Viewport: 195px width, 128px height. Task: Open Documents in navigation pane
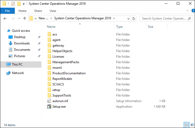22,50
